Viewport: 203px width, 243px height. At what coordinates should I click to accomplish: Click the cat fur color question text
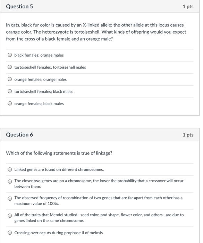(x=96, y=32)
